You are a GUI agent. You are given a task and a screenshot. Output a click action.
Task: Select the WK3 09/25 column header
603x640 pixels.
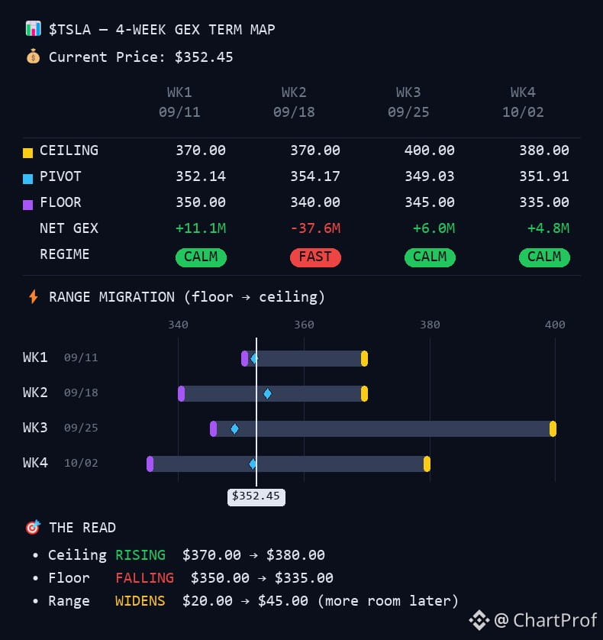[x=408, y=102]
